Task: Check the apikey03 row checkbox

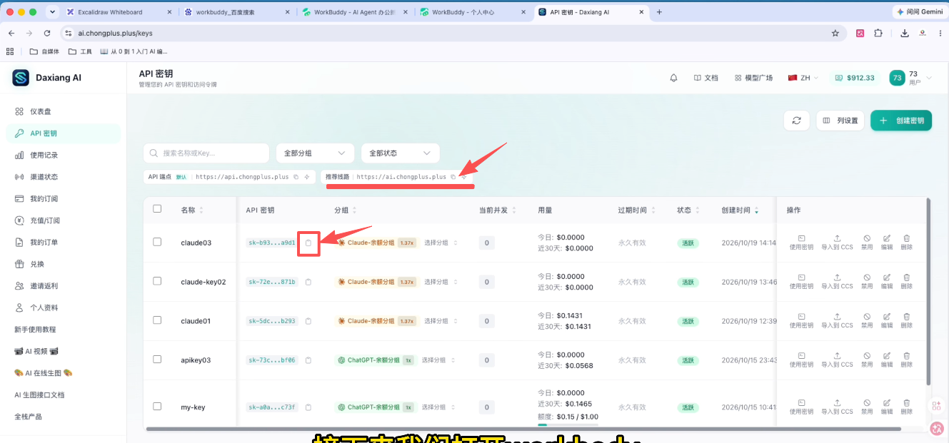Action: pos(157,360)
